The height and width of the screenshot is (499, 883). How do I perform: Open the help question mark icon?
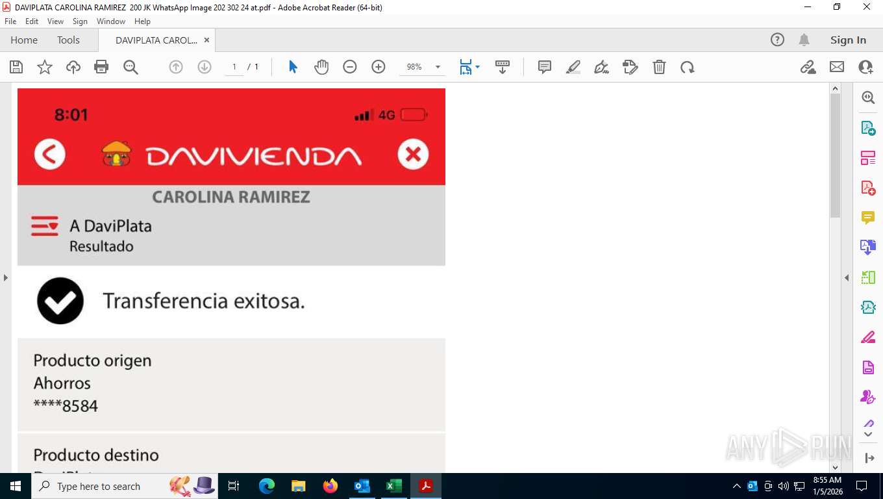coord(777,40)
